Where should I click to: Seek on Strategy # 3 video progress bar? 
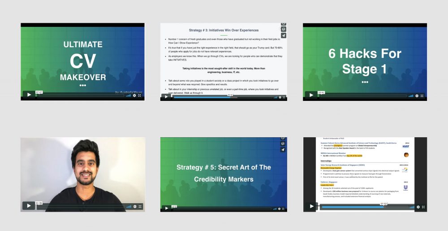223,97
